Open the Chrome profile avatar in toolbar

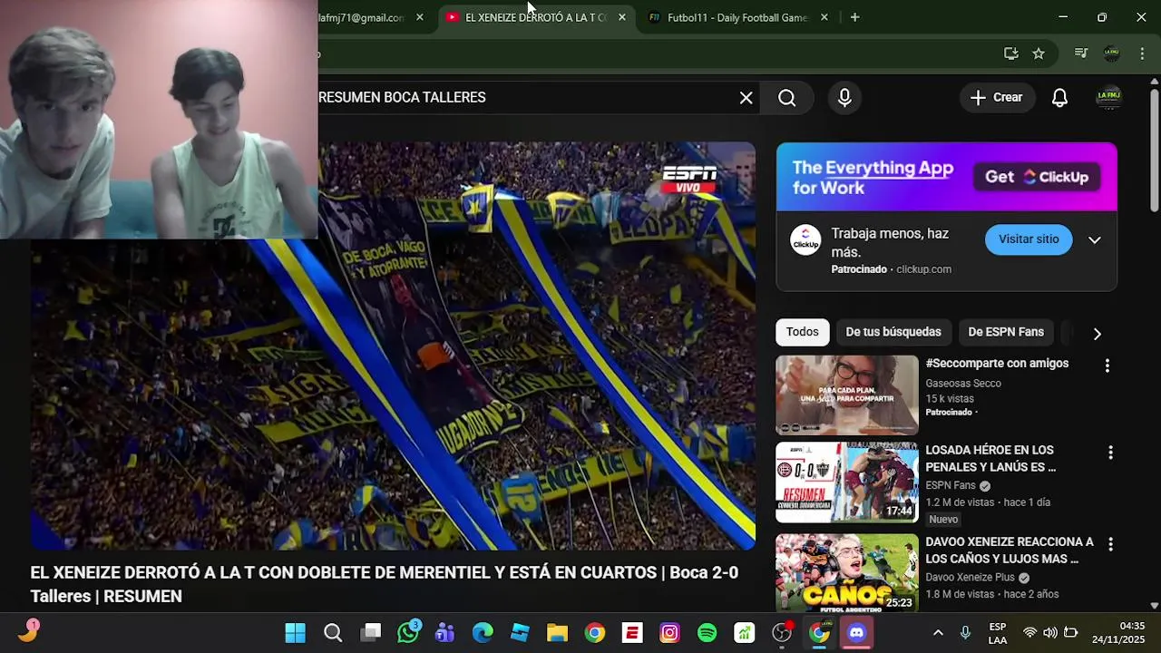[x=1111, y=54]
